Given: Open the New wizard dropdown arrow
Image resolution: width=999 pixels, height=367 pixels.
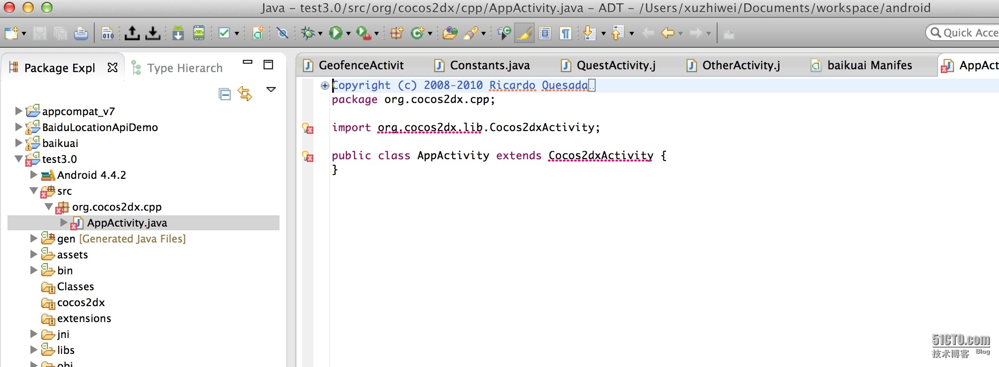Looking at the screenshot, I should (24, 34).
